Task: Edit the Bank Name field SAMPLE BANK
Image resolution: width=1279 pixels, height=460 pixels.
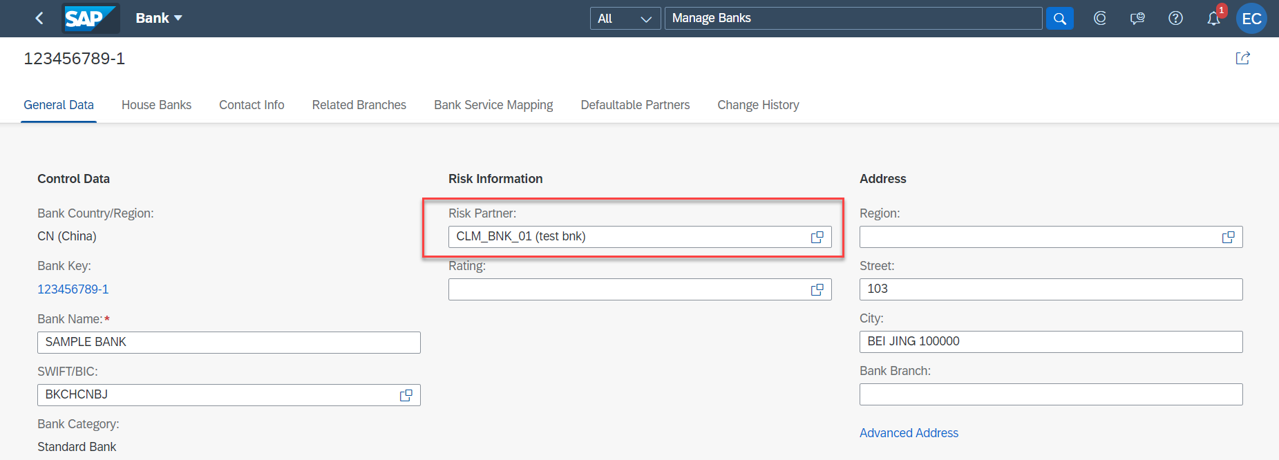Action: [229, 343]
